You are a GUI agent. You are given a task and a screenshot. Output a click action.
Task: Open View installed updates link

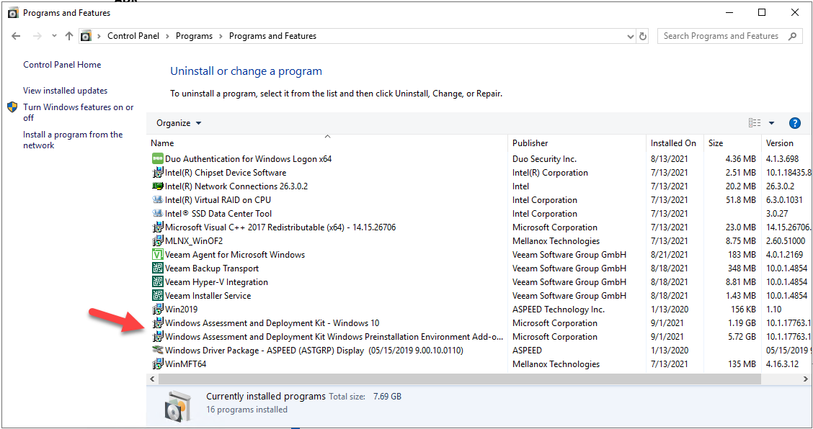coord(66,91)
